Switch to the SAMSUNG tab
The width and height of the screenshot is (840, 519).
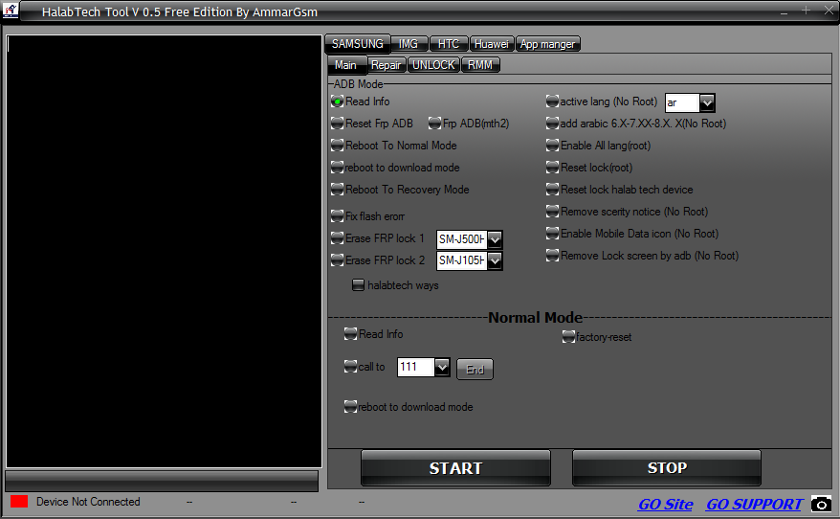(357, 44)
